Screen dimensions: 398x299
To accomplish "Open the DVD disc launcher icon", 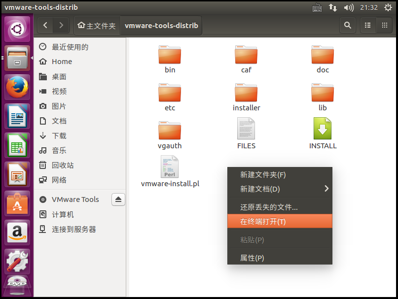I will (x=17, y=286).
